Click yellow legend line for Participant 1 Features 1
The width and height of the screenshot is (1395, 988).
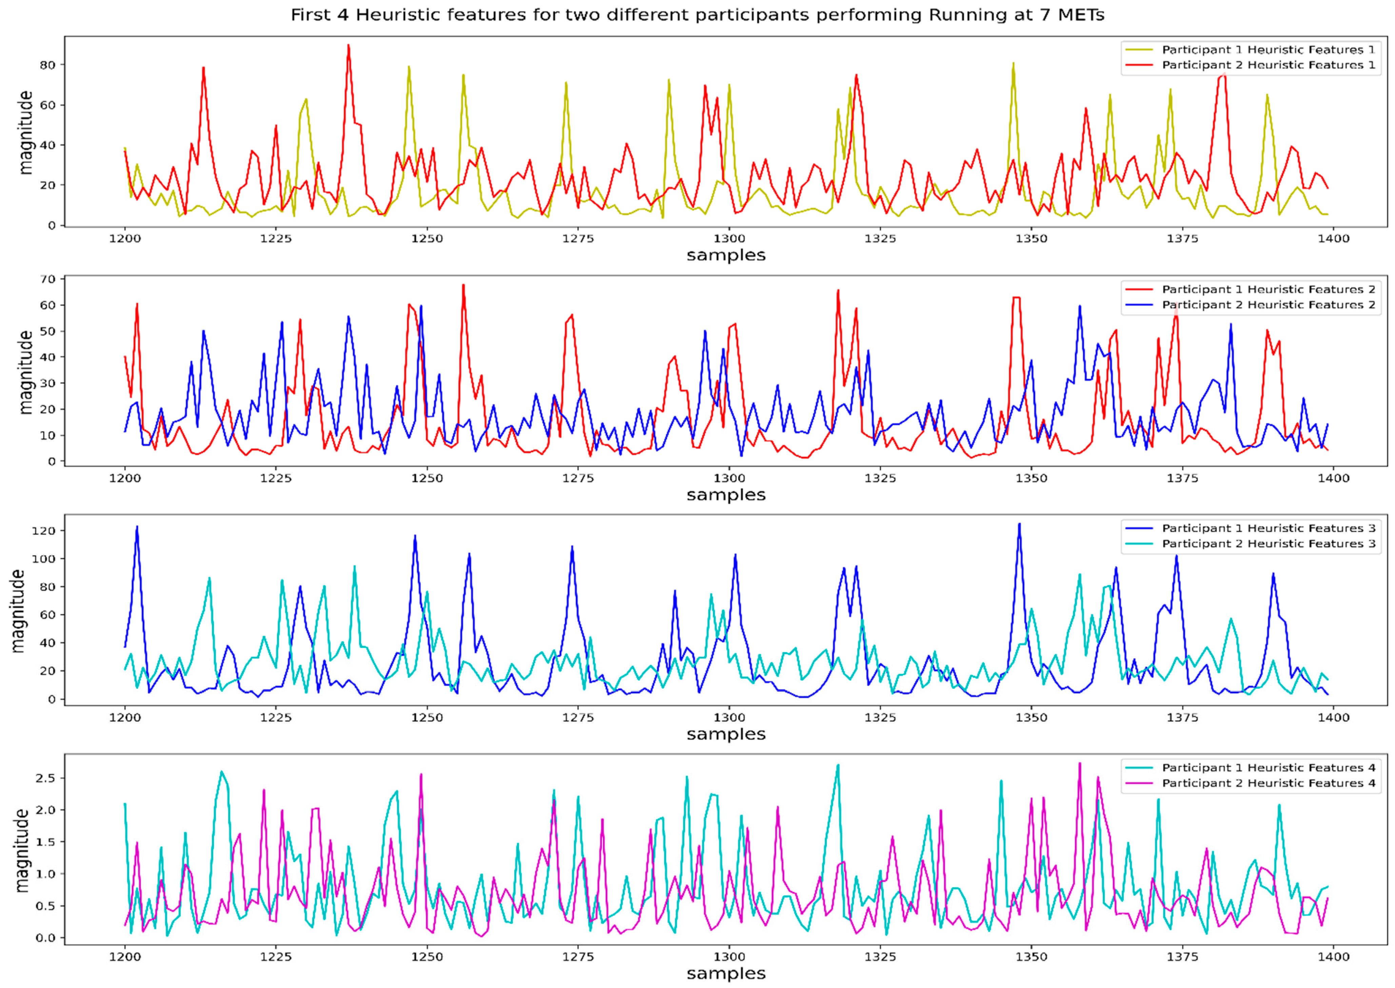pos(1139,50)
